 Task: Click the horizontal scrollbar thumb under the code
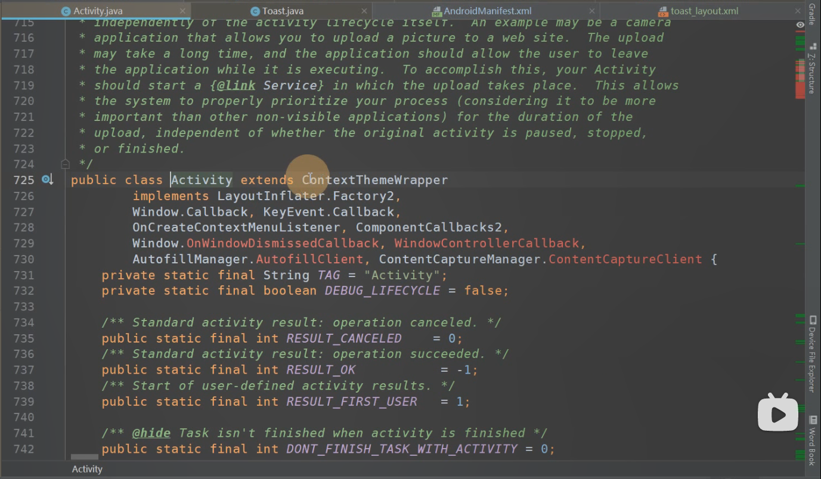click(85, 457)
